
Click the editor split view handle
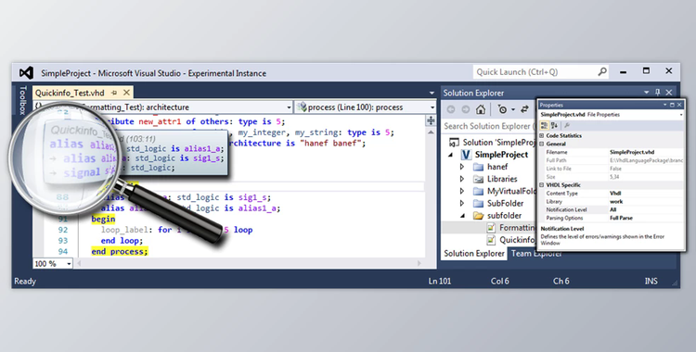pyautogui.click(x=430, y=120)
